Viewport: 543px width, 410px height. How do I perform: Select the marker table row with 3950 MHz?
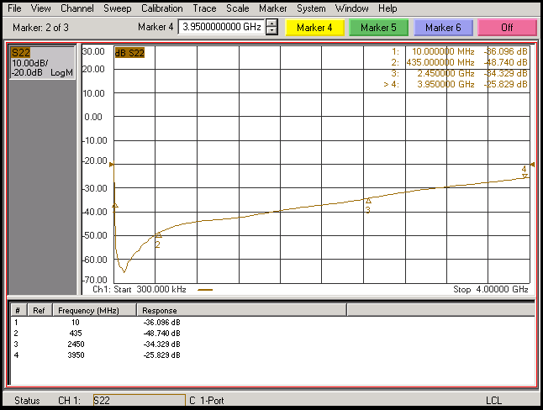tap(272, 355)
